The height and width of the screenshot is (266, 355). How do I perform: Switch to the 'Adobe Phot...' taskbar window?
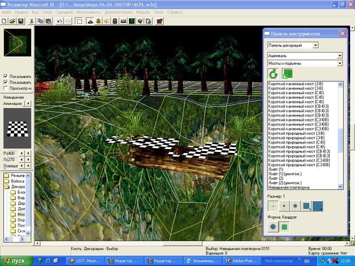tap(242, 261)
